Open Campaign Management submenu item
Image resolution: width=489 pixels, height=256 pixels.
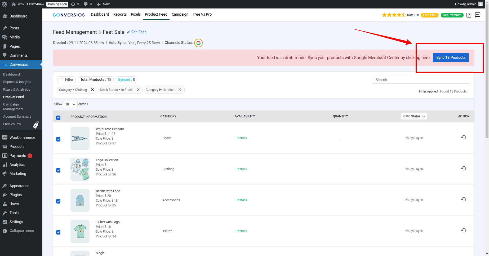coord(13,107)
